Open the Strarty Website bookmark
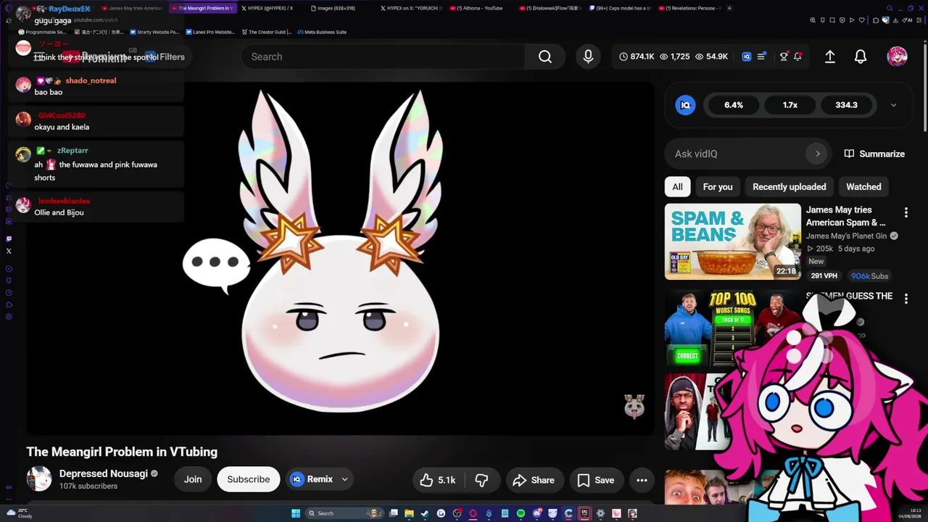The height and width of the screenshot is (522, 928). point(154,32)
